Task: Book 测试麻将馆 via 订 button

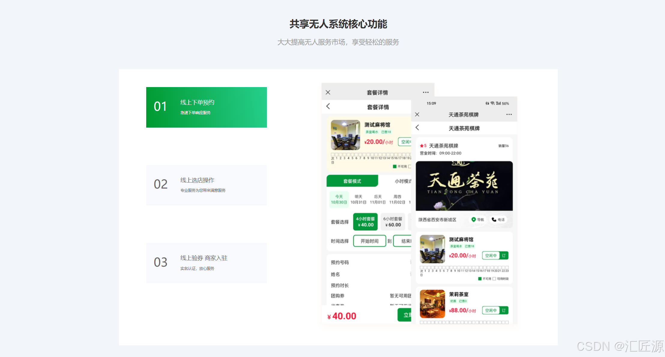Action: pyautogui.click(x=504, y=256)
